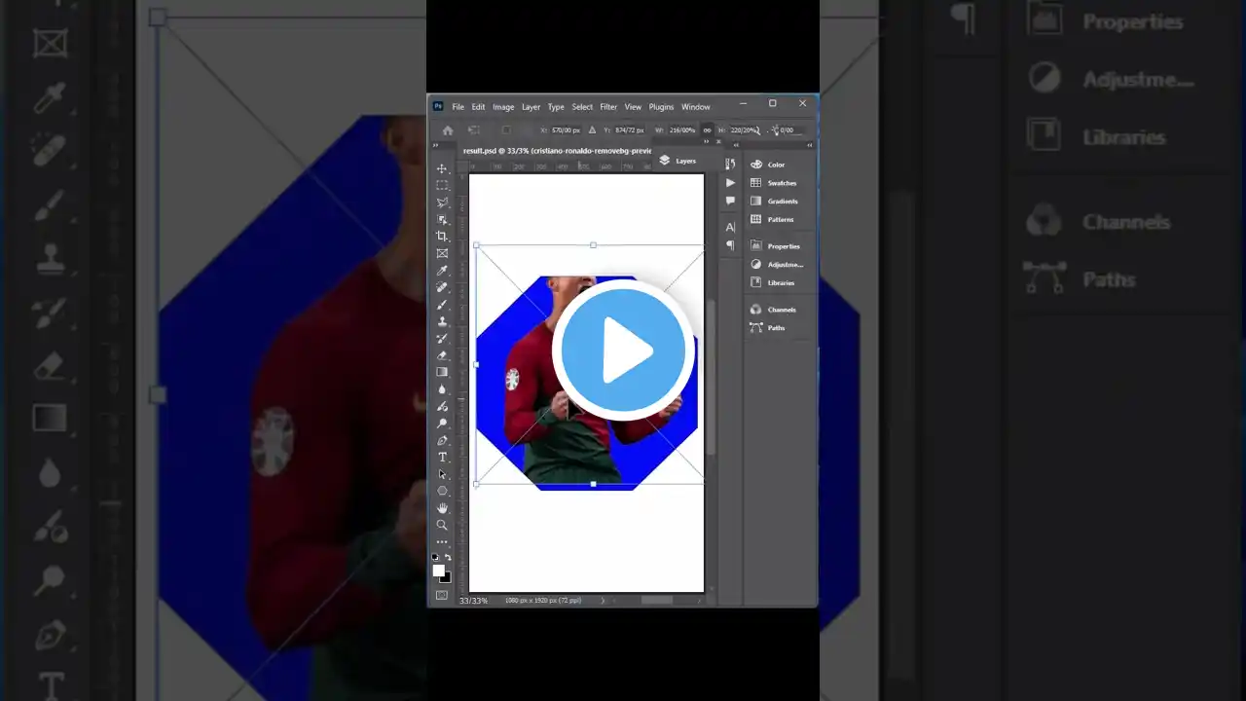Toggle maintain aspect ratio link in options bar
The image size is (1246, 701).
[708, 129]
